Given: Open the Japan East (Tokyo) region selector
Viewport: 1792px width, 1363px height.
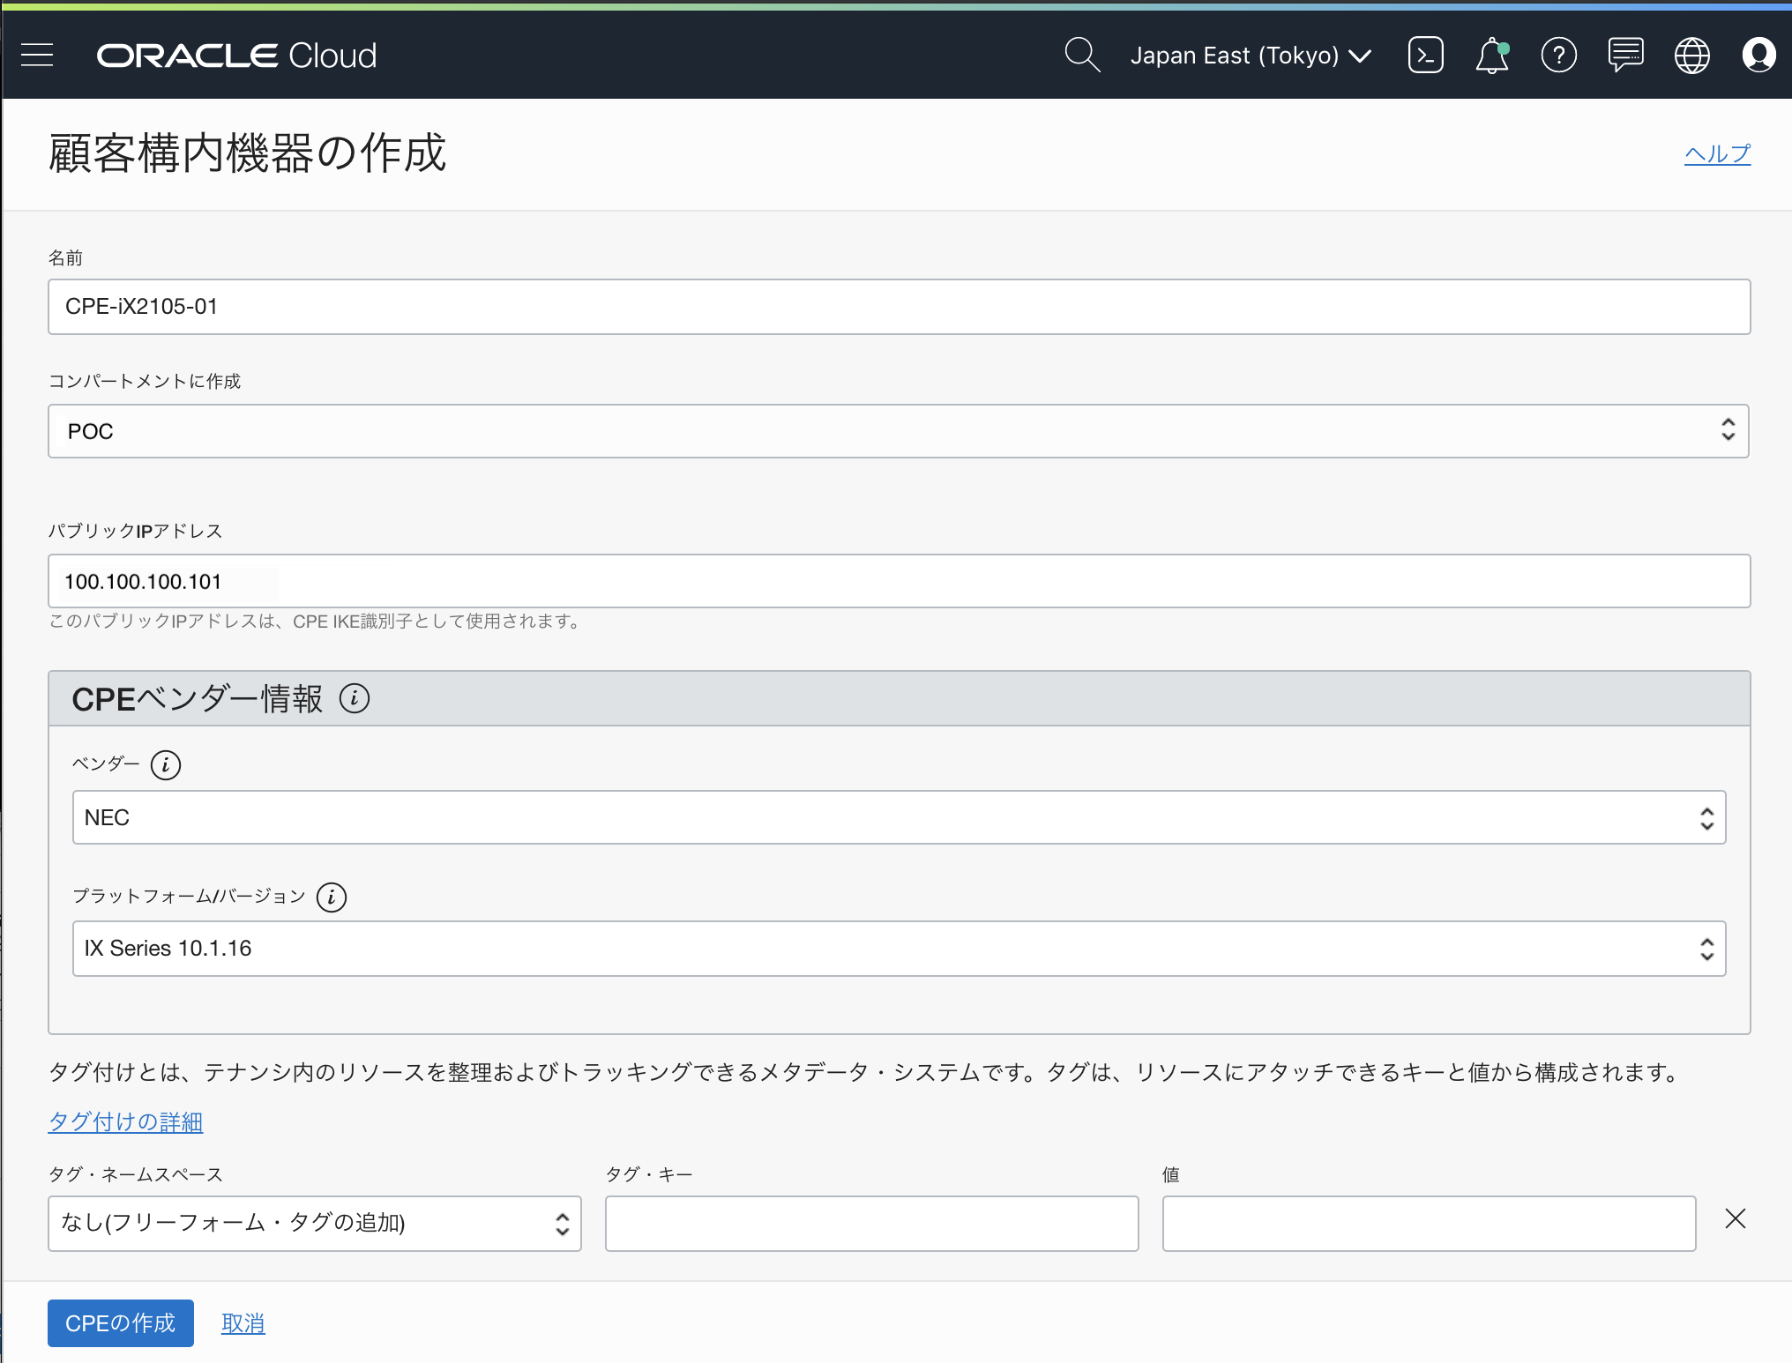Looking at the screenshot, I should coord(1251,56).
